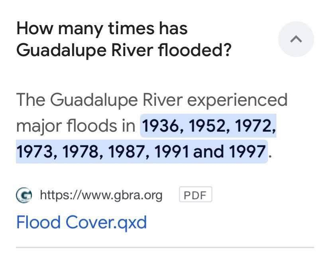330x254 pixels.
Task: Click "major floods in" answer text
Action: click(76, 126)
